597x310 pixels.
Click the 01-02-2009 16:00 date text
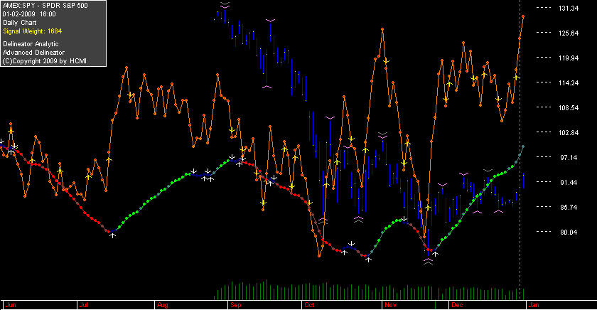click(29, 14)
